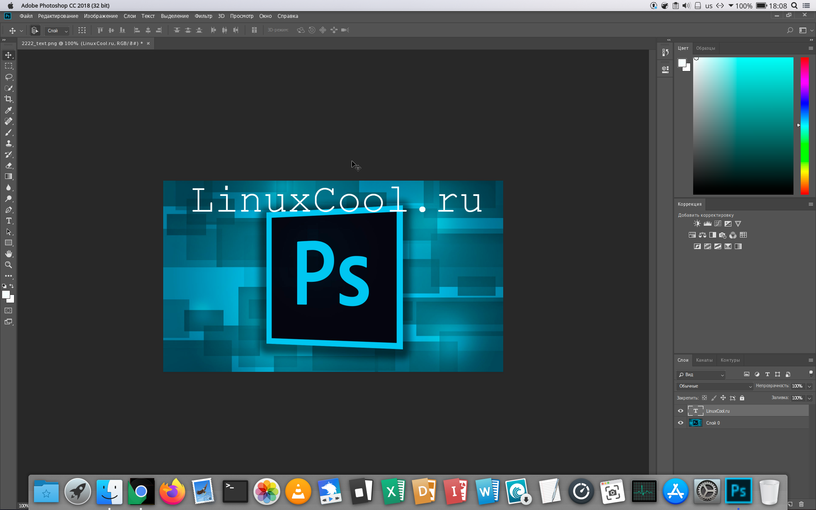The image size is (816, 510).
Task: Select the Brush tool
Action: point(8,133)
